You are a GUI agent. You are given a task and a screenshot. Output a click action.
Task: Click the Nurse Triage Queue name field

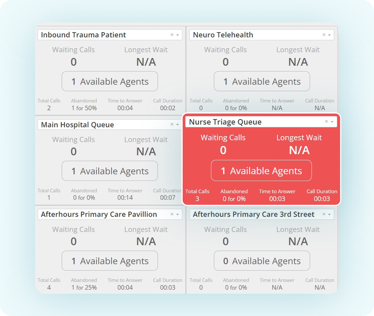(261, 122)
